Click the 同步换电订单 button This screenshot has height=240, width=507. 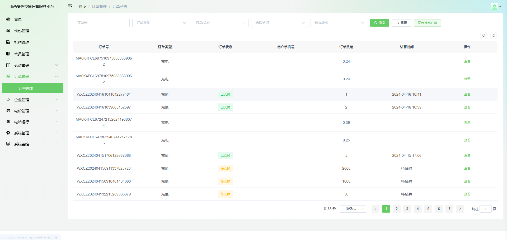pyautogui.click(x=428, y=23)
